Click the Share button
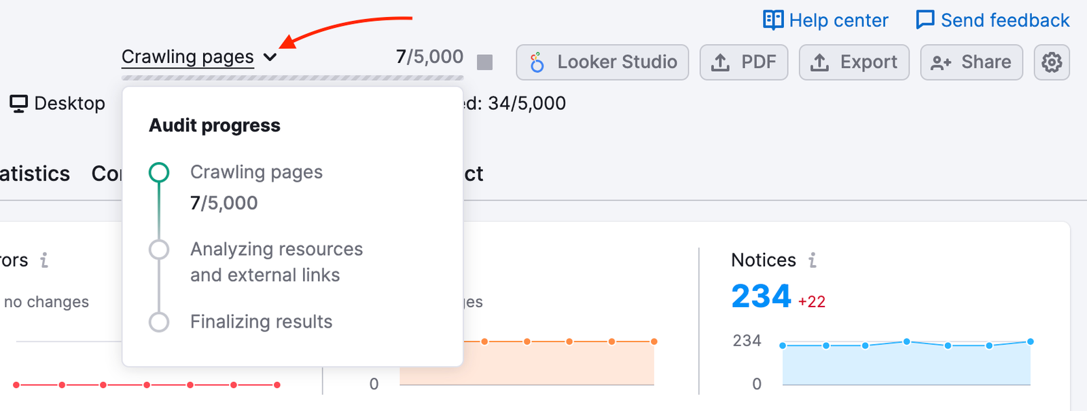Screen dimensions: 1087x411 [972, 62]
